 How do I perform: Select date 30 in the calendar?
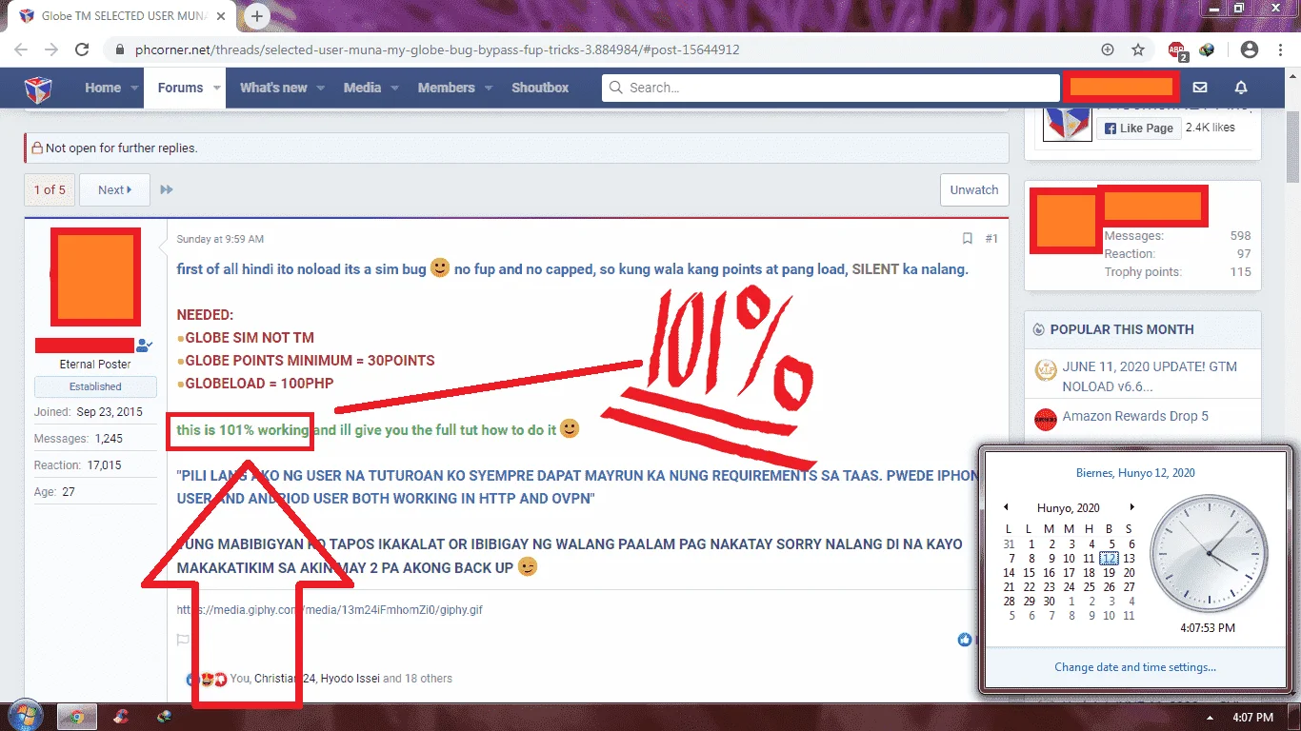[x=1049, y=602]
